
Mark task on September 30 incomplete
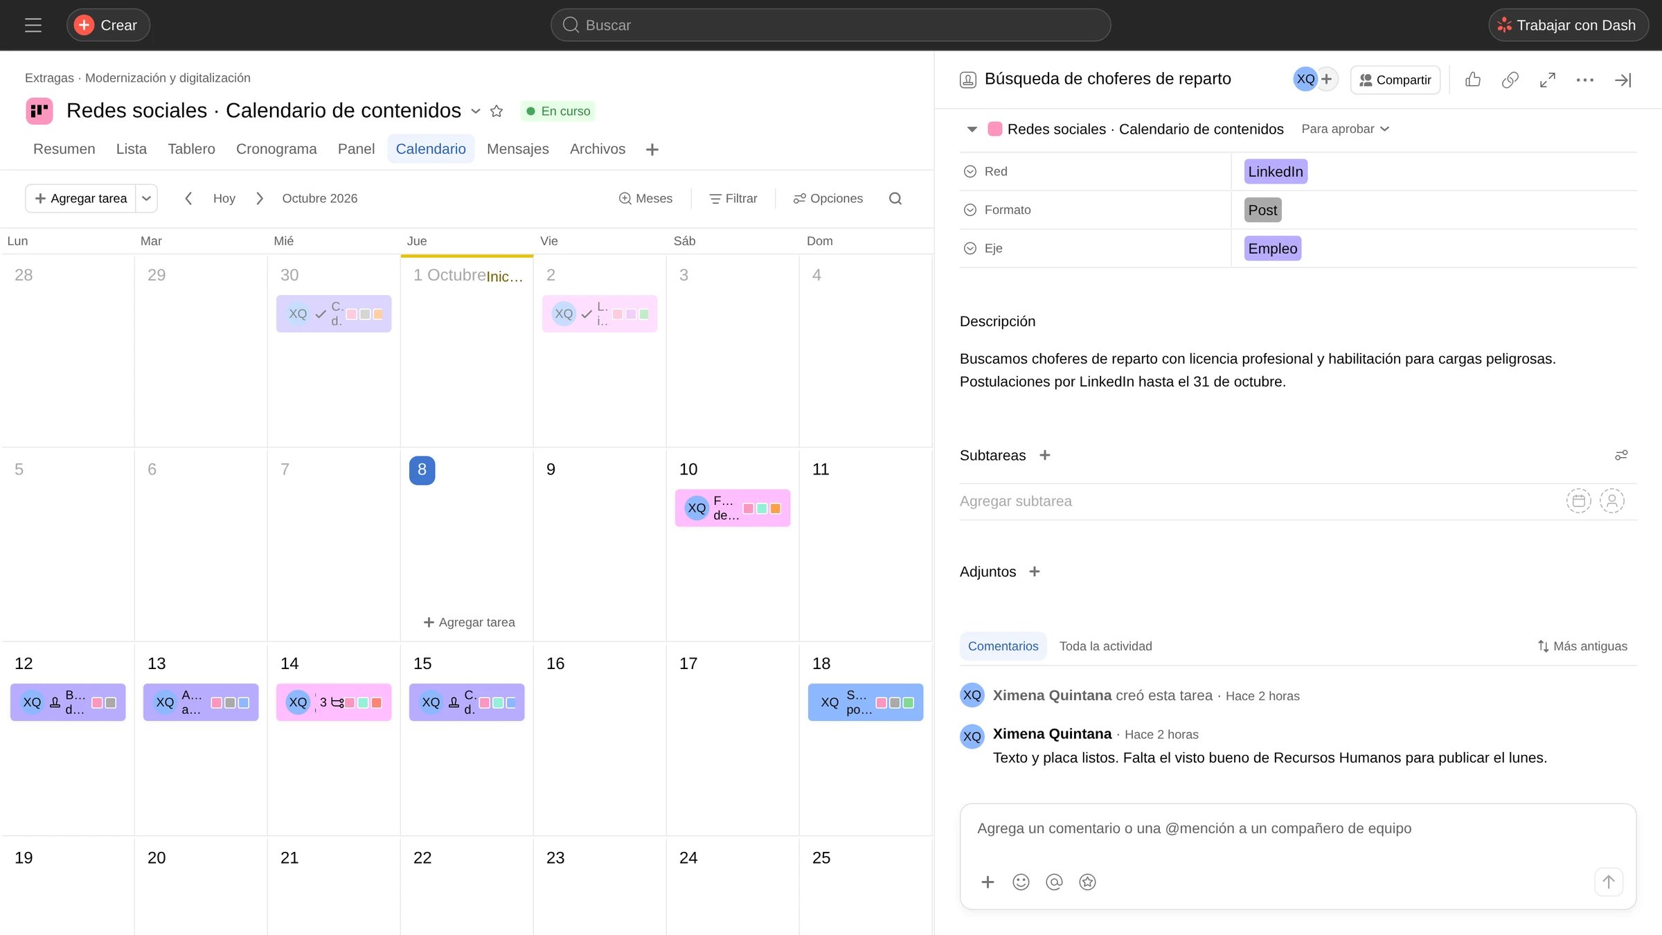pos(321,314)
